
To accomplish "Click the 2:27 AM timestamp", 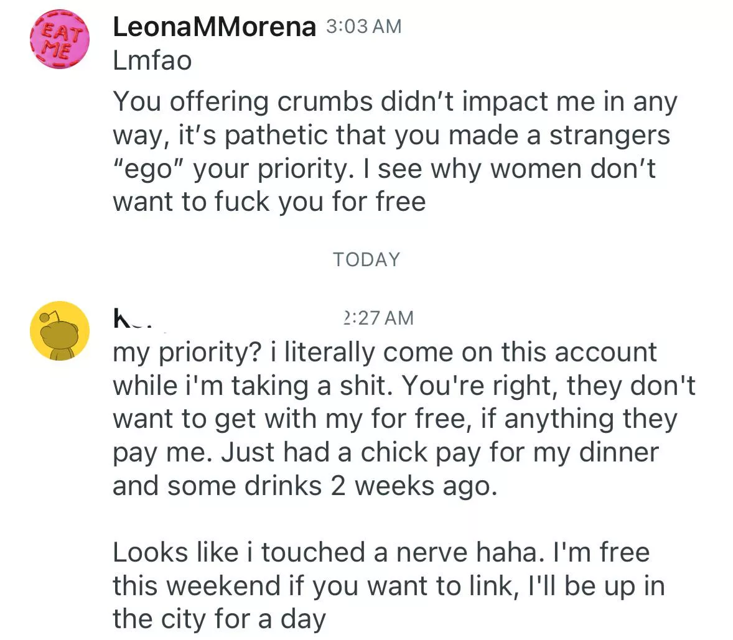I will pyautogui.click(x=375, y=317).
